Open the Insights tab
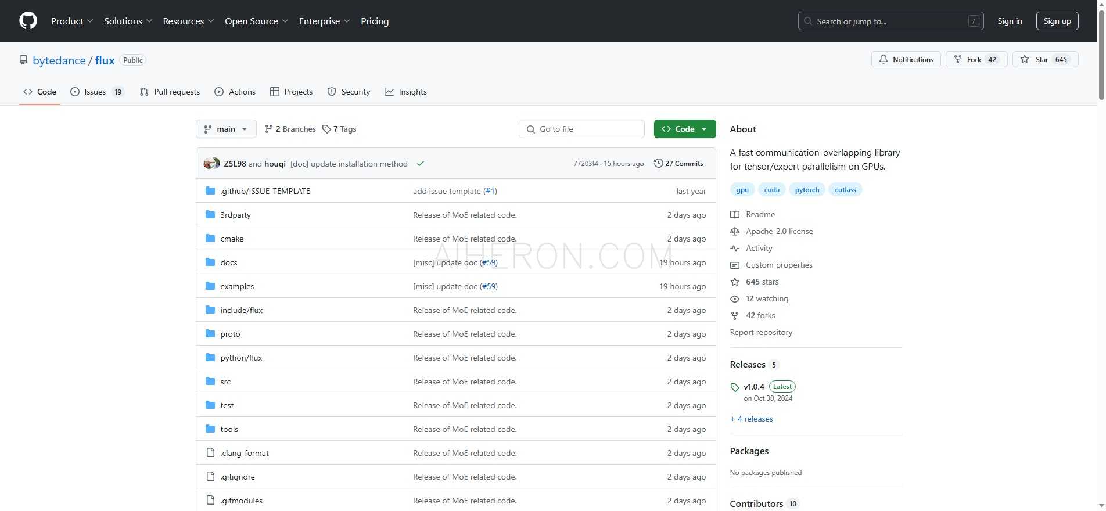 tap(405, 92)
